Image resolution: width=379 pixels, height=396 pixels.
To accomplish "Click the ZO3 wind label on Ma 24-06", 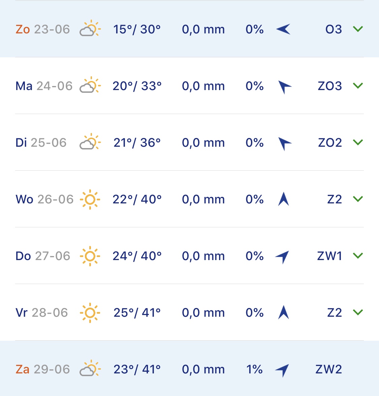I will (330, 86).
